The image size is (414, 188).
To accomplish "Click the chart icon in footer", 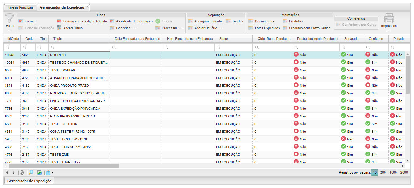I will pyautogui.click(x=40, y=172).
